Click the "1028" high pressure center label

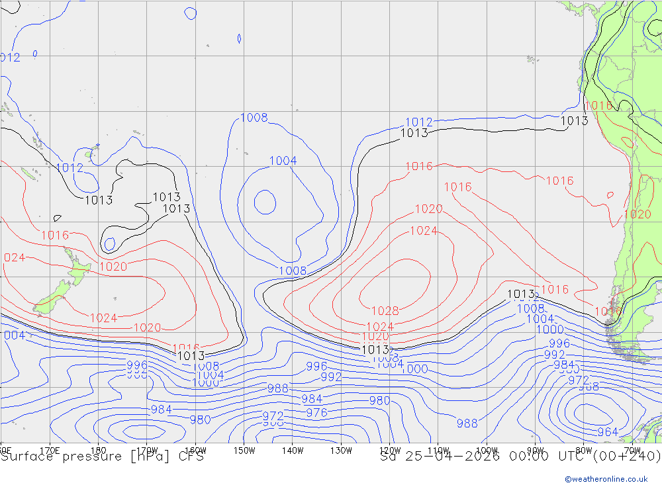pos(385,311)
